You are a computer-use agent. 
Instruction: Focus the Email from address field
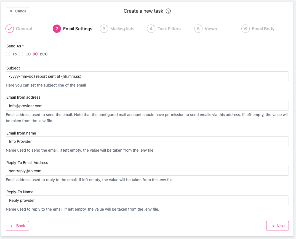pos(147,106)
